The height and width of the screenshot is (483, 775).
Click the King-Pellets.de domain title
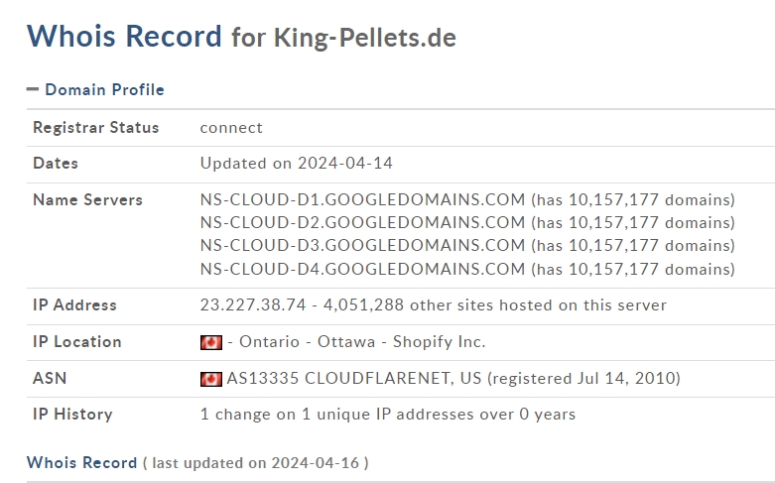pos(365,38)
